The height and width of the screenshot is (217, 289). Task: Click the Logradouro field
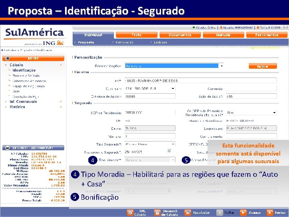click(x=251, y=128)
